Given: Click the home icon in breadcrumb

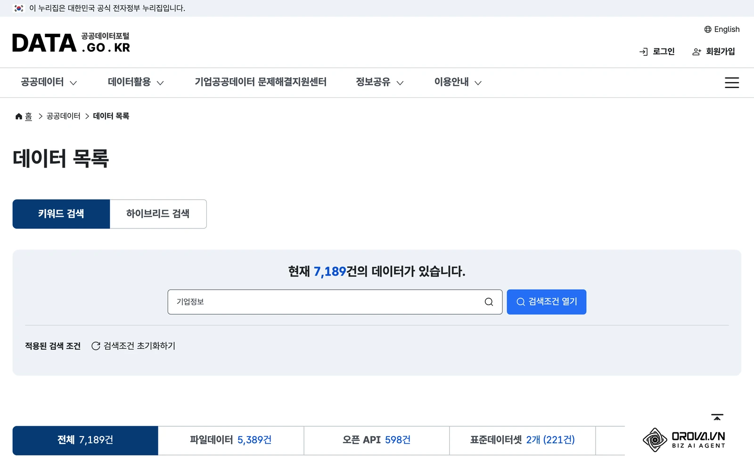Looking at the screenshot, I should tap(19, 116).
